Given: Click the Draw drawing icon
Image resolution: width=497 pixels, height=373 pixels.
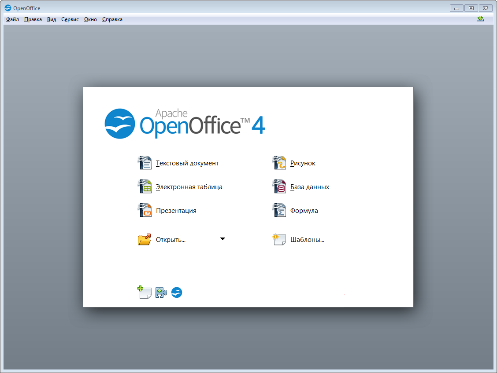Looking at the screenshot, I should coord(279,163).
